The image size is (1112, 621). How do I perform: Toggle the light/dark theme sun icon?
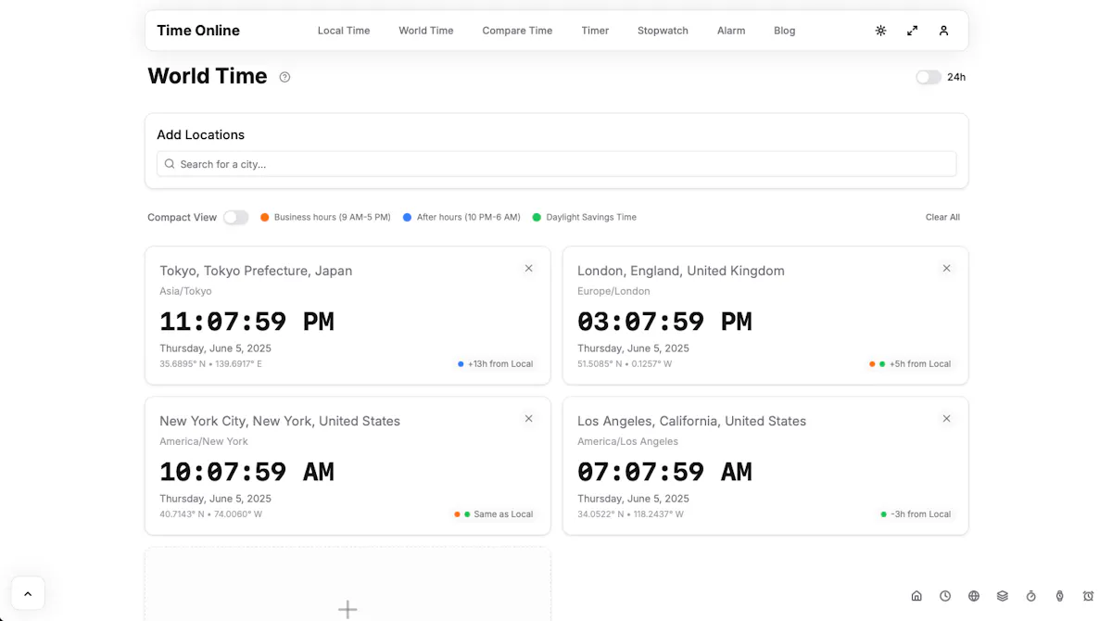[880, 31]
